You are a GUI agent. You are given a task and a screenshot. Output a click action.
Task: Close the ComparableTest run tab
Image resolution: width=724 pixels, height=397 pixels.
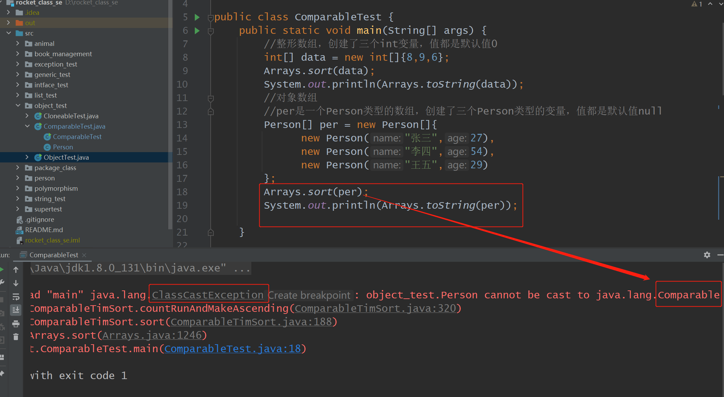(x=84, y=255)
